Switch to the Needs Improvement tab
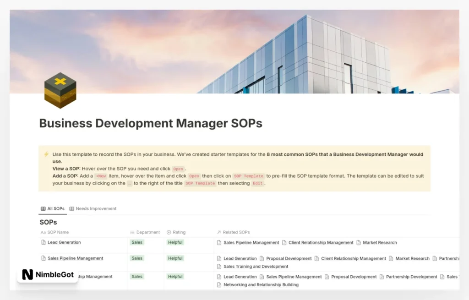Viewport: 469px width, 300px height. click(x=96, y=208)
